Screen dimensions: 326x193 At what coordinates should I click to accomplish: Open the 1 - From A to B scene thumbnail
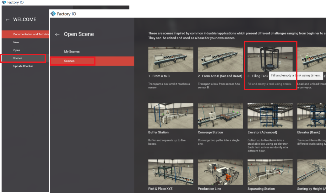click(171, 59)
